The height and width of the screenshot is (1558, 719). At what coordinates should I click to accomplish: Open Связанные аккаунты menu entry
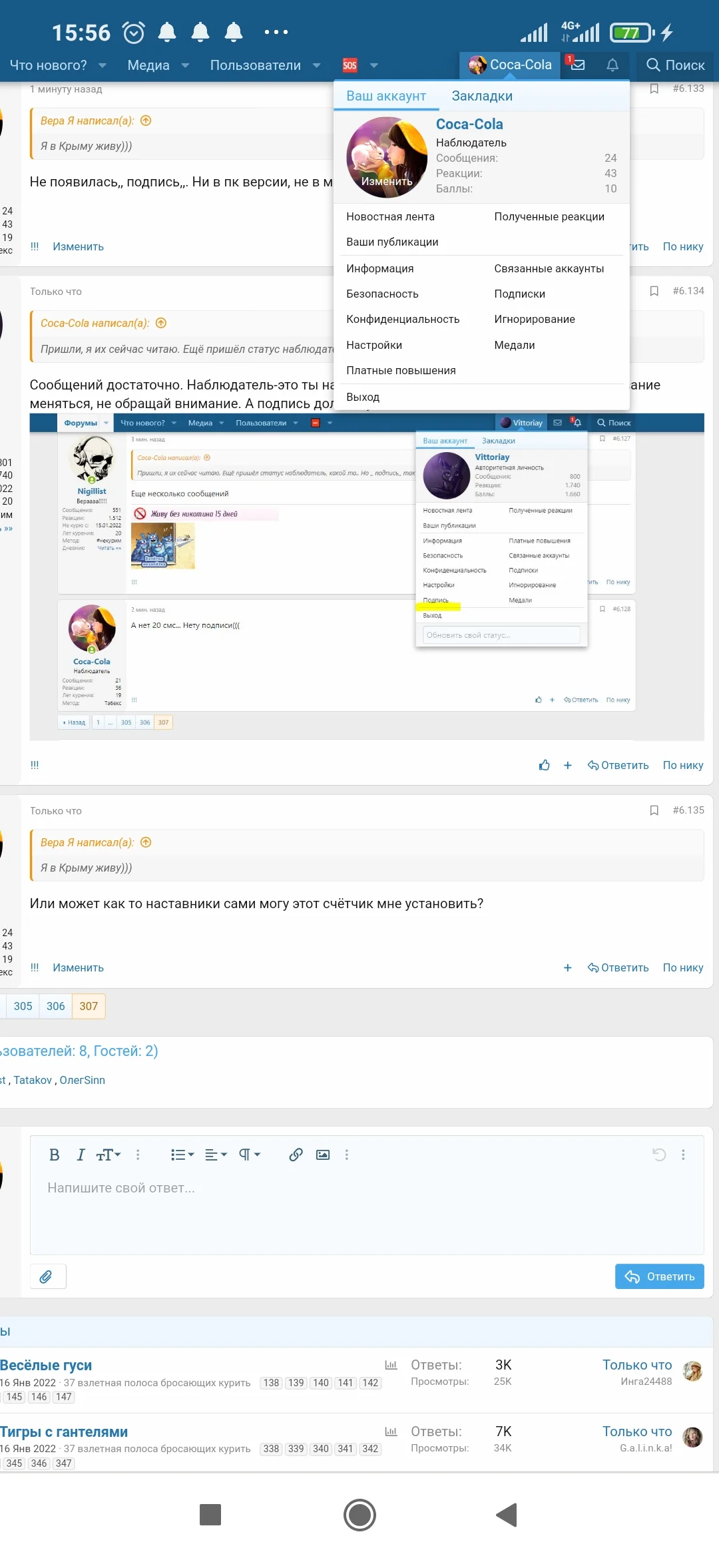[549, 268]
